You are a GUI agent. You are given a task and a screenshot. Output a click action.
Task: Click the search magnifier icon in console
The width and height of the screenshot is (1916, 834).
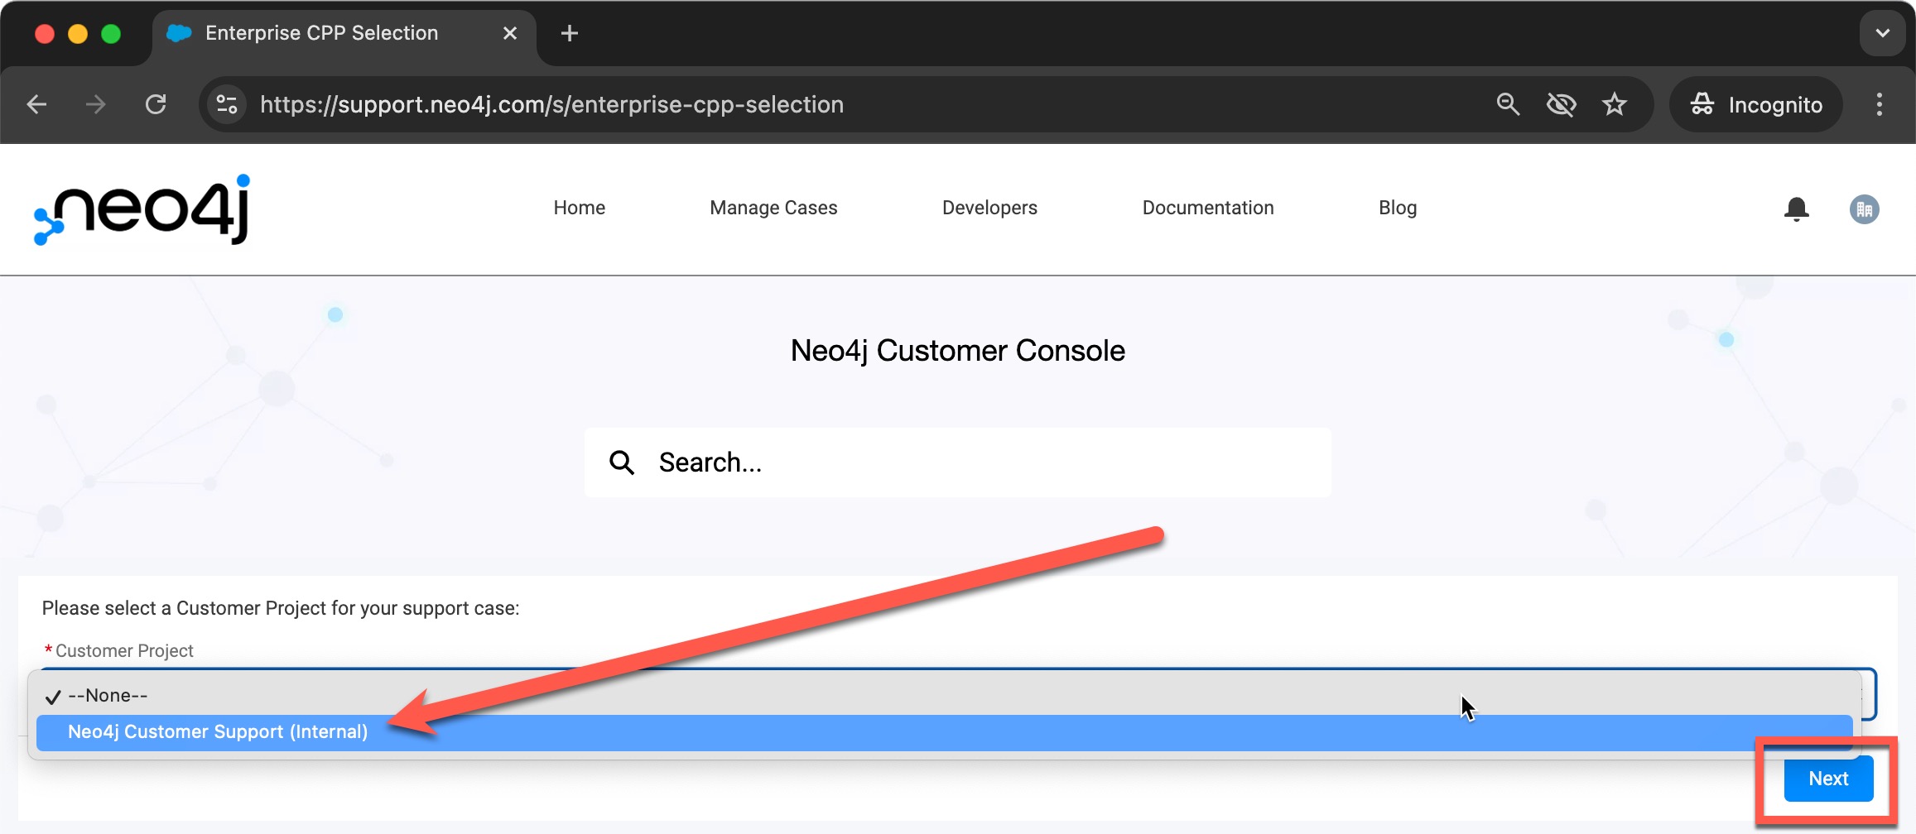point(622,463)
